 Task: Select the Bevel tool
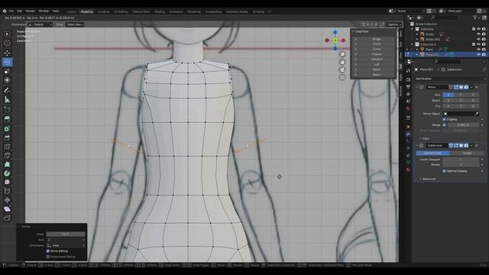click(7, 137)
